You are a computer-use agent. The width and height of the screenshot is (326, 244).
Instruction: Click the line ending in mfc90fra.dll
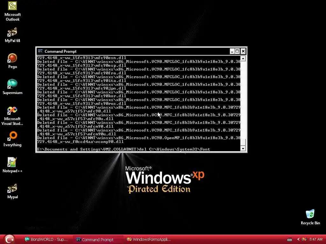(81, 73)
